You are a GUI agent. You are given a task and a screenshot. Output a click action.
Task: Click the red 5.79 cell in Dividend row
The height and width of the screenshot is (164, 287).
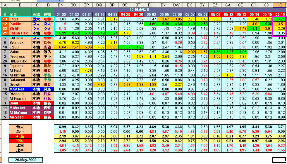pyautogui.click(x=241, y=94)
